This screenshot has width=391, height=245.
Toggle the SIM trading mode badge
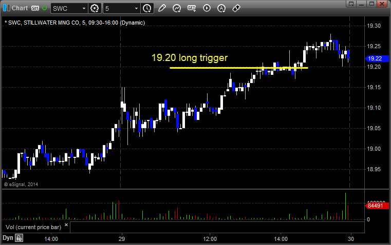coord(35,8)
